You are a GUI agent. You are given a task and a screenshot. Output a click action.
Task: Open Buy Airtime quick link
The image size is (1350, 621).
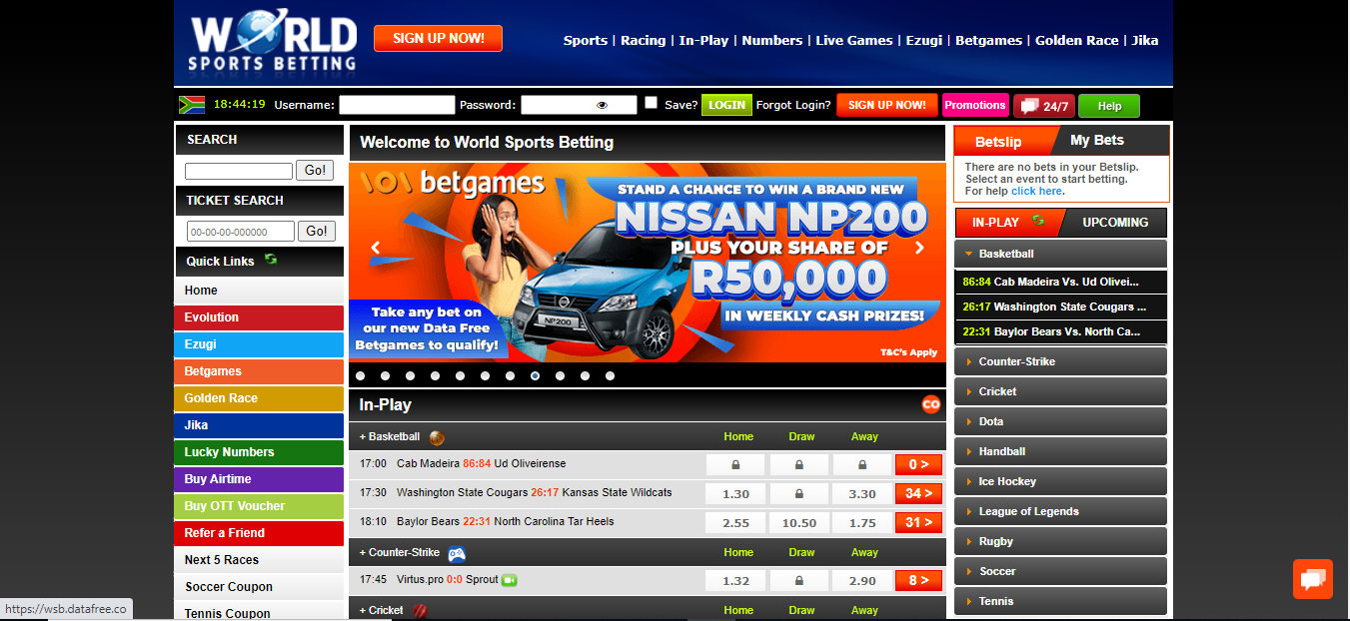pos(260,479)
